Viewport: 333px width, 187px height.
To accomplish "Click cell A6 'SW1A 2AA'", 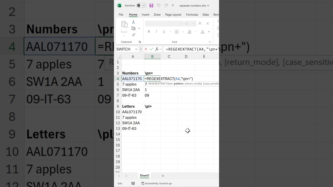I will 133,90.
